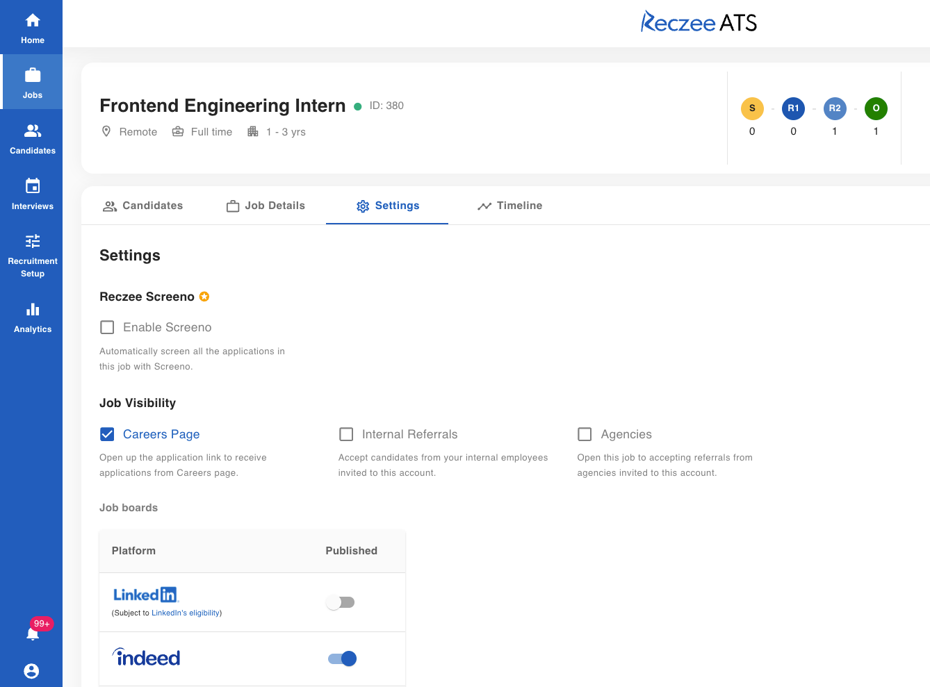
Task: Open the Candidates tab of the job
Action: [142, 206]
